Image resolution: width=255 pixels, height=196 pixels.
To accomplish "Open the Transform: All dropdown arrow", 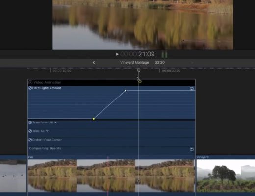I will (x=55, y=122).
